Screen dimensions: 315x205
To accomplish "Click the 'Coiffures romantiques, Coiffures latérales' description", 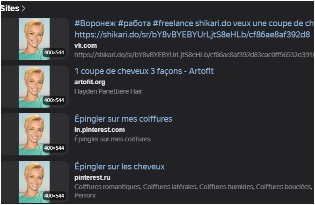I will click(x=193, y=187).
